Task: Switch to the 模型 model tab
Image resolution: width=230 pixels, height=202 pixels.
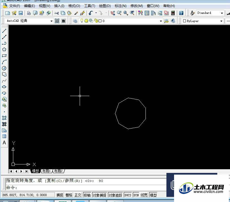Action: click(36, 171)
